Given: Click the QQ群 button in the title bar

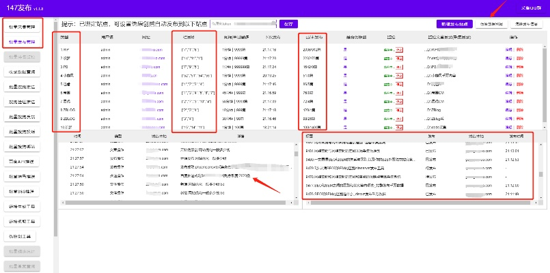Looking at the screenshot, I should pos(530,8).
